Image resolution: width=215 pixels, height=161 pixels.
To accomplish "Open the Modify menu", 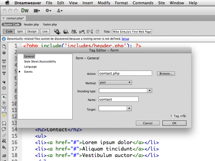I will (104, 3).
